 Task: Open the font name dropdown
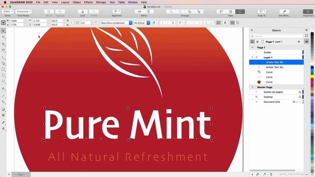(x=130, y=23)
